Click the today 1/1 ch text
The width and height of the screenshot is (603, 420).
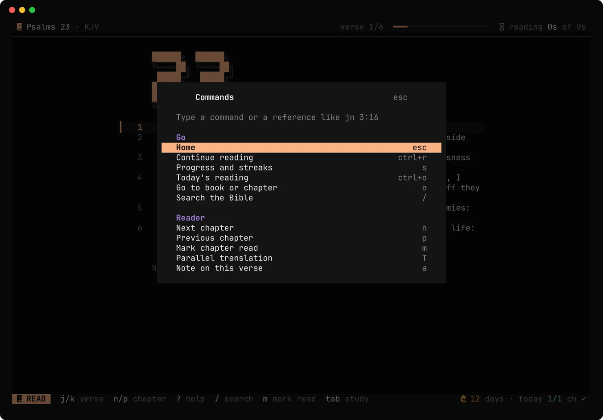click(x=547, y=399)
